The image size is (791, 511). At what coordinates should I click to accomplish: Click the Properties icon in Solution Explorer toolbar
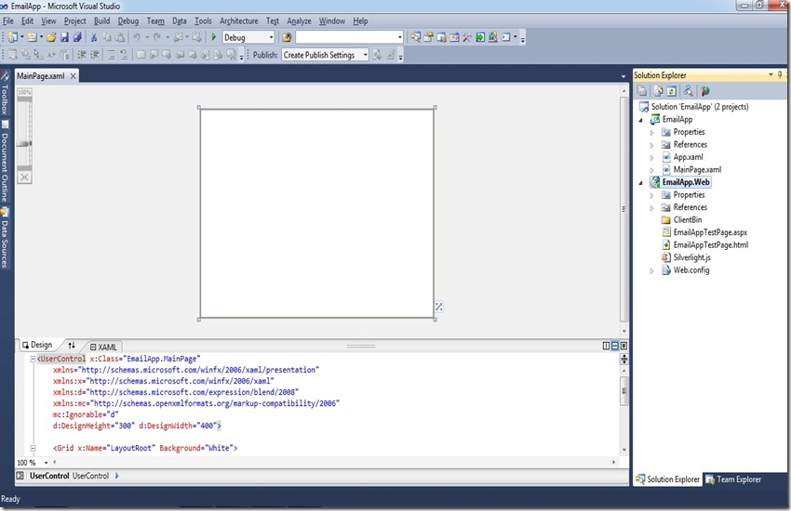(642, 91)
